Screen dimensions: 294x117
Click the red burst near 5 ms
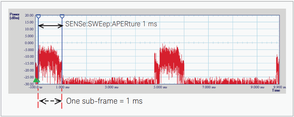point(169,64)
